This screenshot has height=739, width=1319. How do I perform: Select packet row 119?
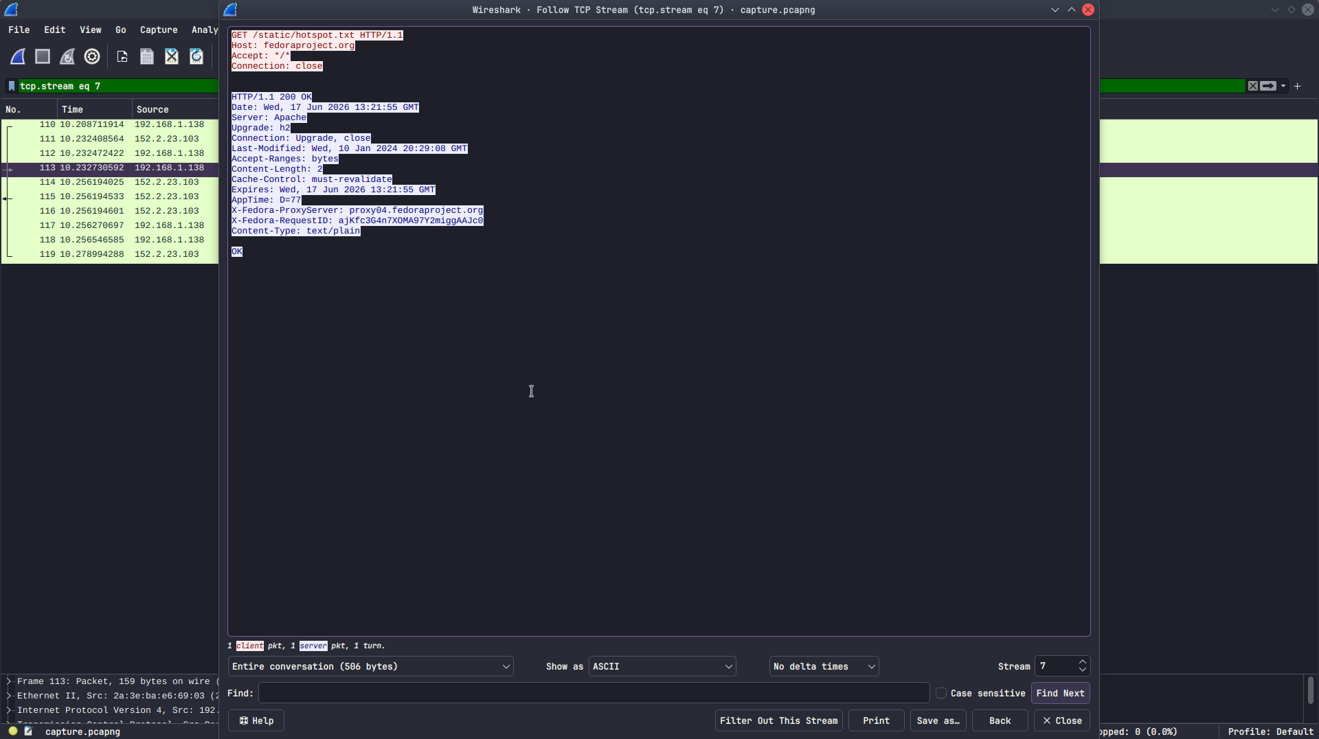110,255
